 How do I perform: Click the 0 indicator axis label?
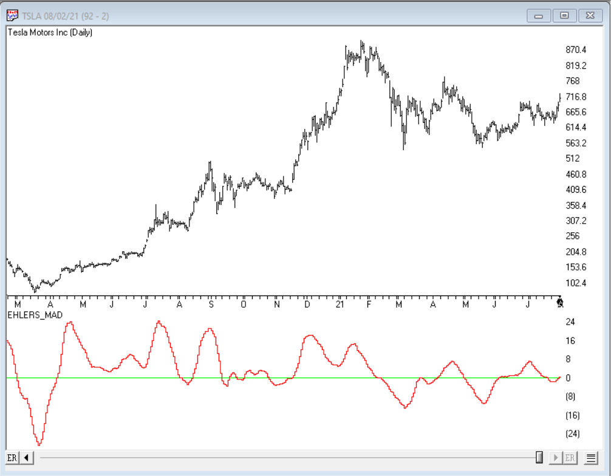pyautogui.click(x=568, y=378)
